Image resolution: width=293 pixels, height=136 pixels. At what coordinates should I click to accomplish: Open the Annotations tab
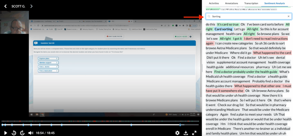pyautogui.click(x=231, y=3)
